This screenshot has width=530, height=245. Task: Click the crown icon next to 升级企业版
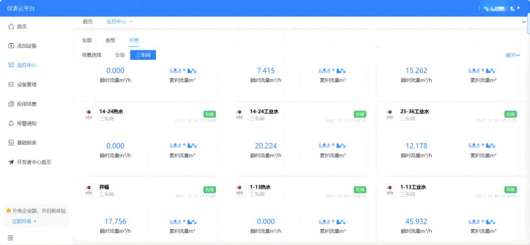tap(9, 211)
